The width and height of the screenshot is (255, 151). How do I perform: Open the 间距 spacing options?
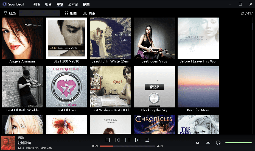tap(89, 13)
